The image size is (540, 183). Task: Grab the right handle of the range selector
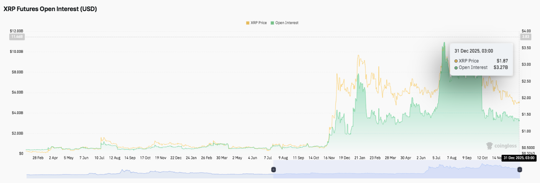click(x=519, y=169)
